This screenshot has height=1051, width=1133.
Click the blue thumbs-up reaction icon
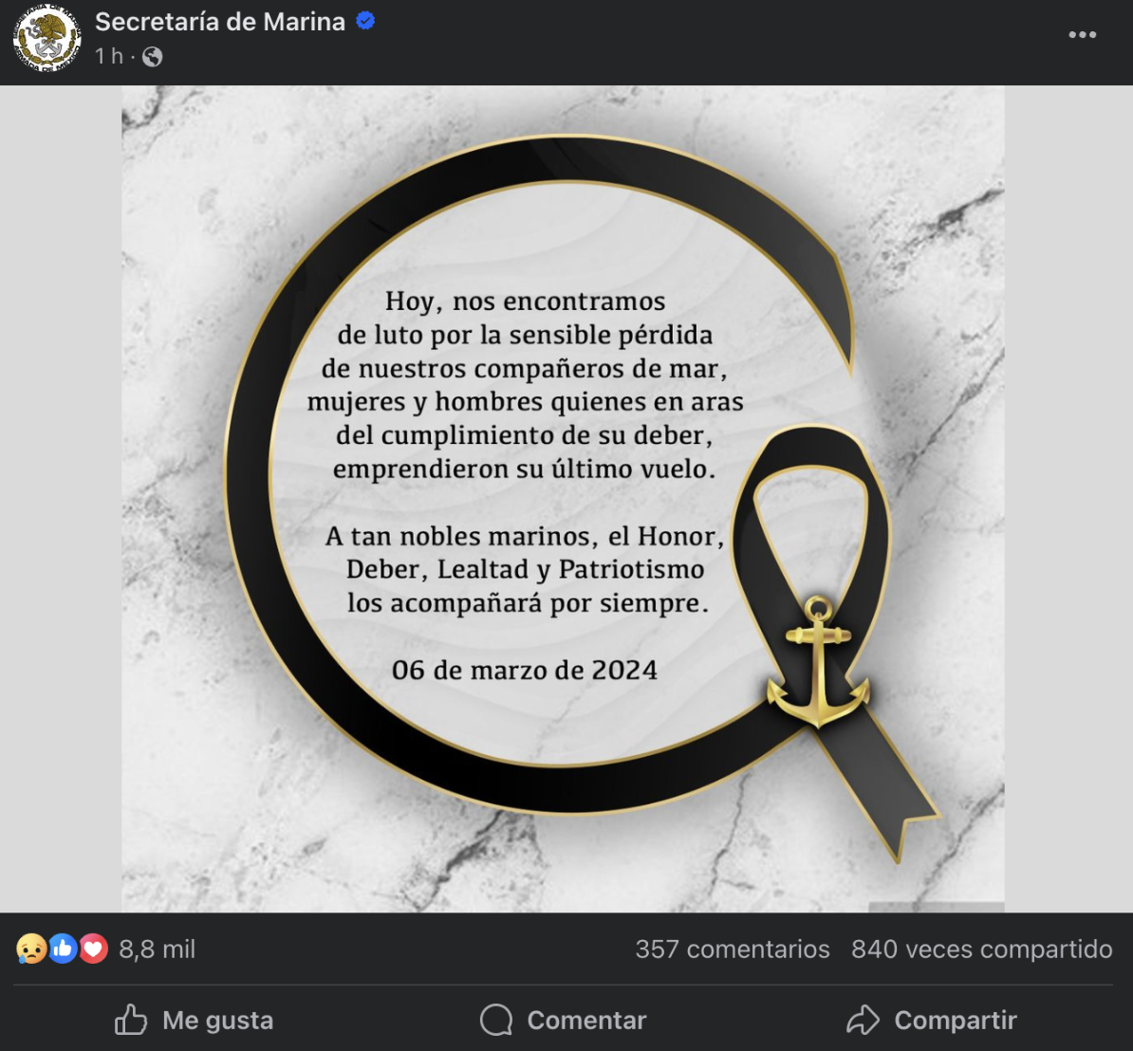(63, 949)
